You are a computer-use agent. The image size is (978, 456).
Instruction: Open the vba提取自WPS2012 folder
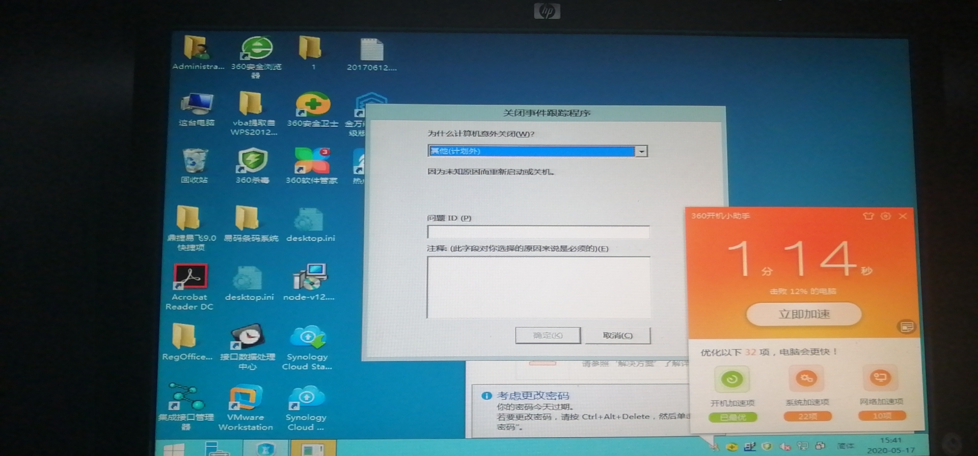(253, 114)
